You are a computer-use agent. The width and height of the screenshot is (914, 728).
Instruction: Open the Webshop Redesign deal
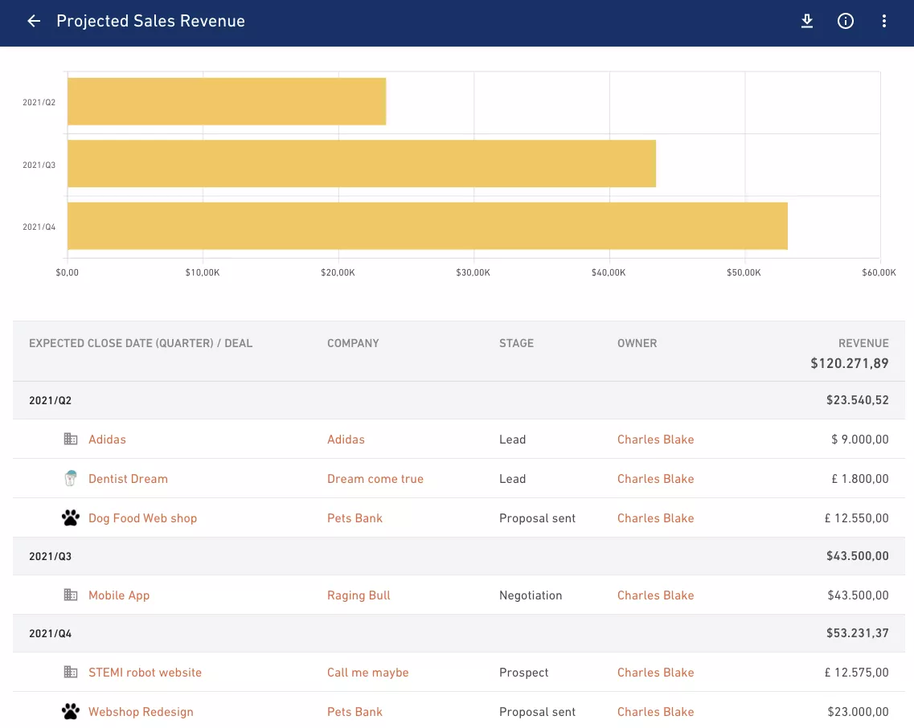[x=141, y=712]
